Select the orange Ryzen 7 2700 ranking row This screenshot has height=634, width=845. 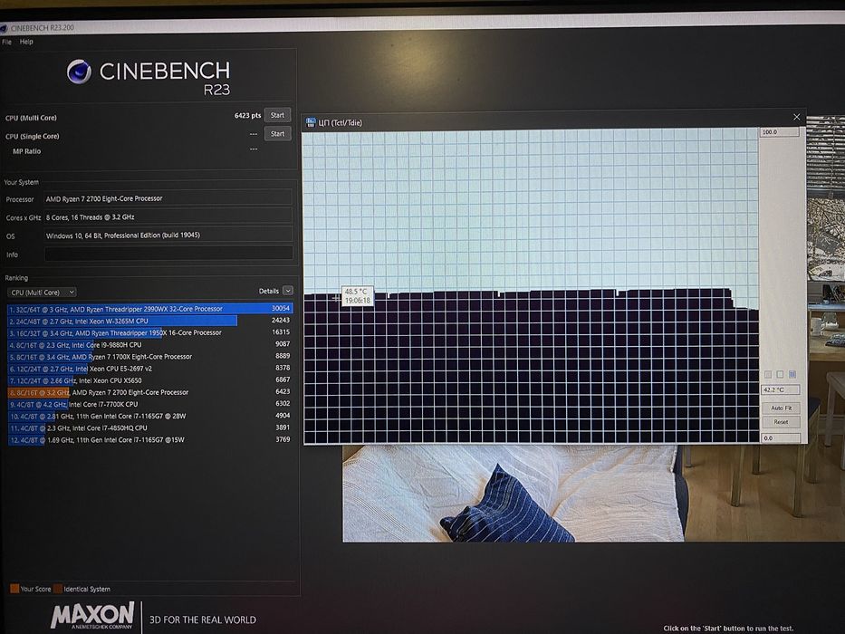pos(149,392)
